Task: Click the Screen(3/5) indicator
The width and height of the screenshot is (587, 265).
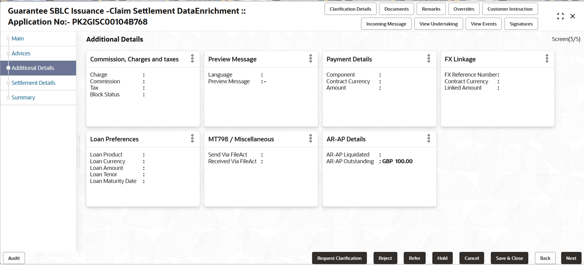Action: pyautogui.click(x=566, y=39)
